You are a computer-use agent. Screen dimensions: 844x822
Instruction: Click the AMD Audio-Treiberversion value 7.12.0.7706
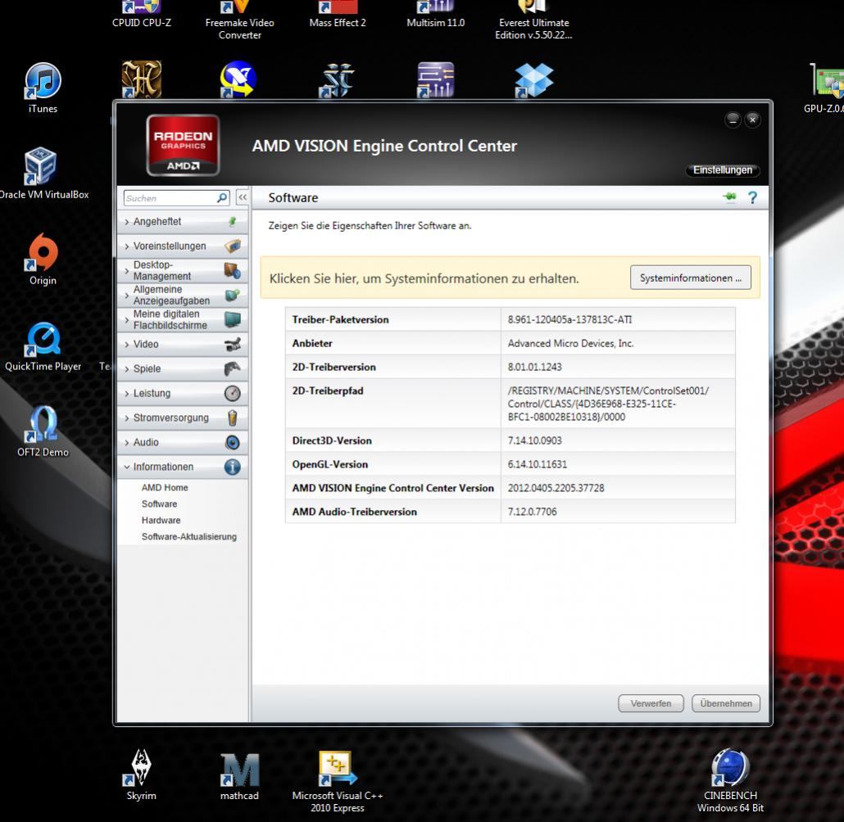(532, 512)
